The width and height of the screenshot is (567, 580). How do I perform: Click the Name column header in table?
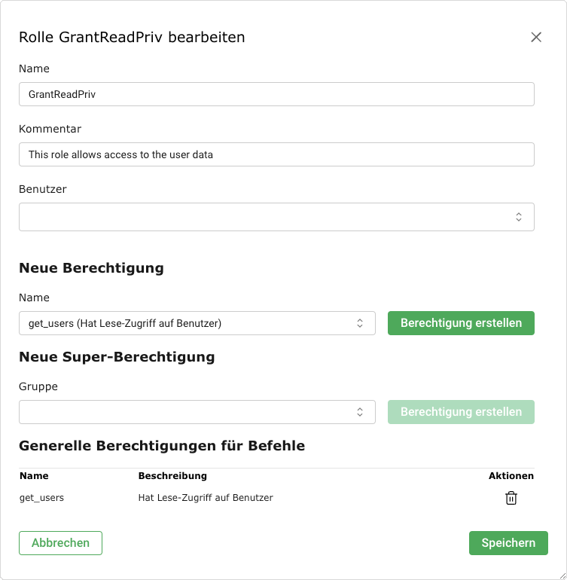pyautogui.click(x=34, y=476)
